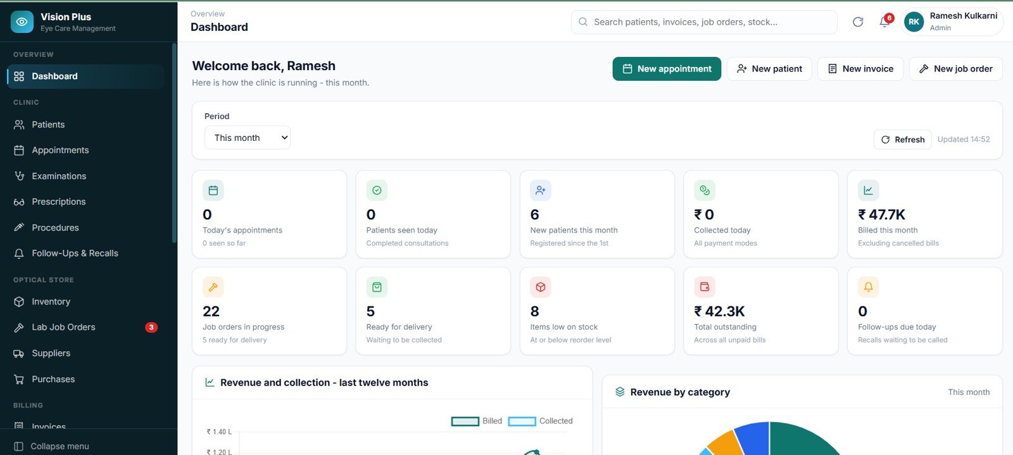Open the notifications bell with badge
The image size is (1013, 455).
(x=885, y=21)
